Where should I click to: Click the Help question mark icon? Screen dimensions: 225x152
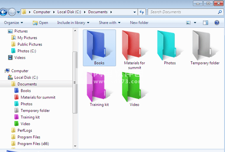pyautogui.click(x=217, y=23)
